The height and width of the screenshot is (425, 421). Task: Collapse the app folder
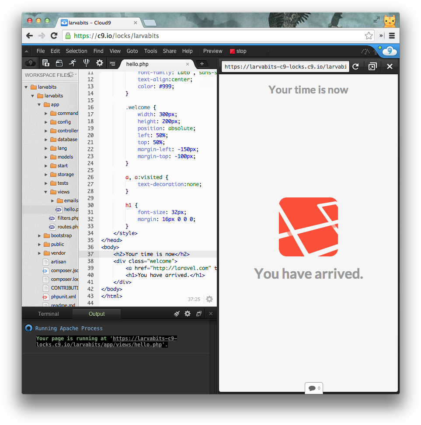(x=39, y=105)
